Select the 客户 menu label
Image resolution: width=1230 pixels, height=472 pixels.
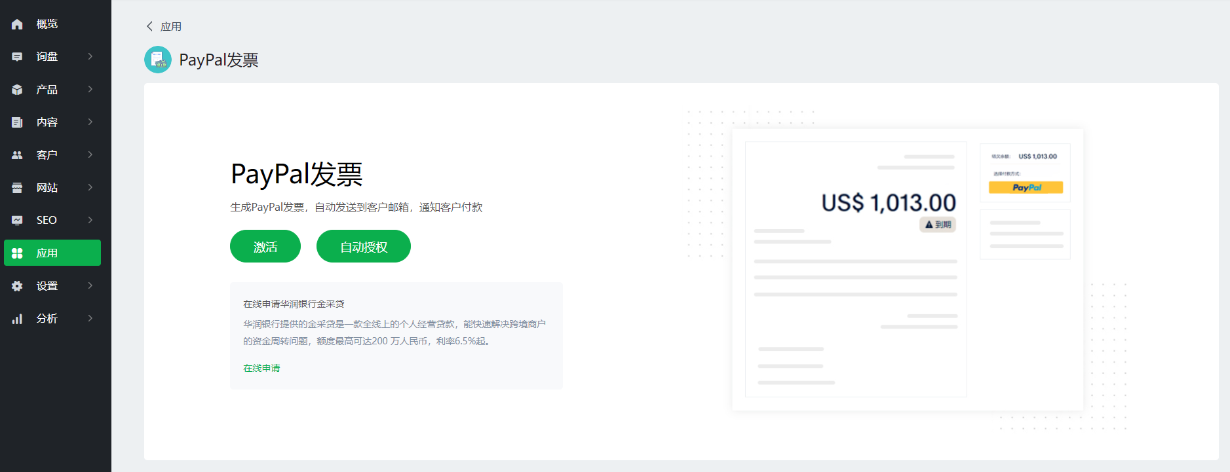(x=47, y=155)
